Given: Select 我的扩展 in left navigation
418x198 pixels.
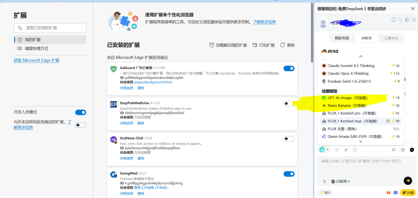Looking at the screenshot, I should 50,40.
